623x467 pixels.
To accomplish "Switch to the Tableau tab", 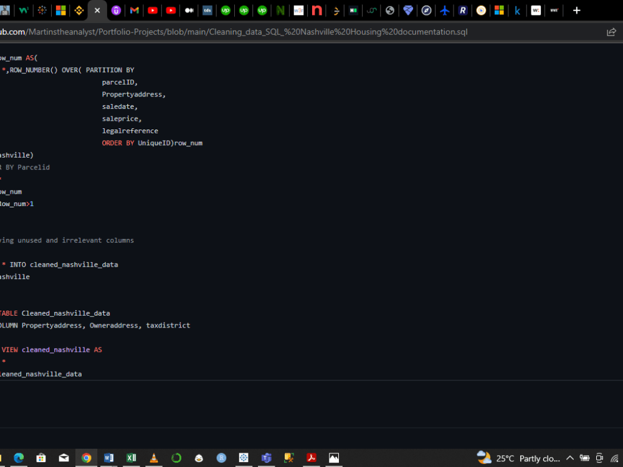I will (42, 11).
